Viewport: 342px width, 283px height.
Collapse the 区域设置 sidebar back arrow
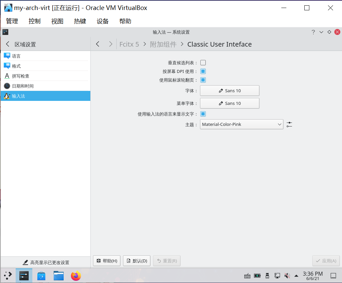(7, 44)
